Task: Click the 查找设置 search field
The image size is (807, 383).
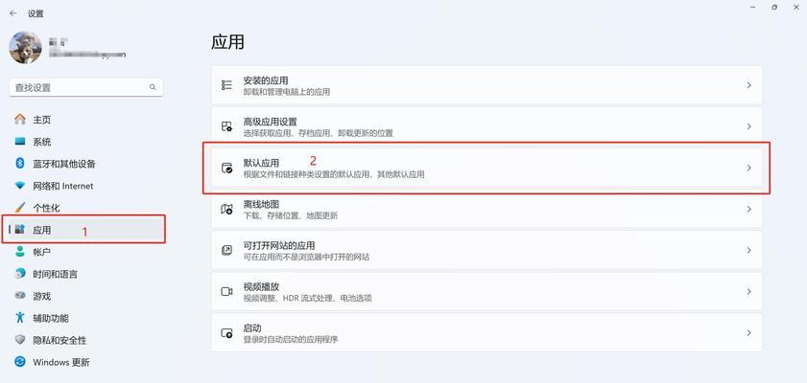Action: point(86,87)
